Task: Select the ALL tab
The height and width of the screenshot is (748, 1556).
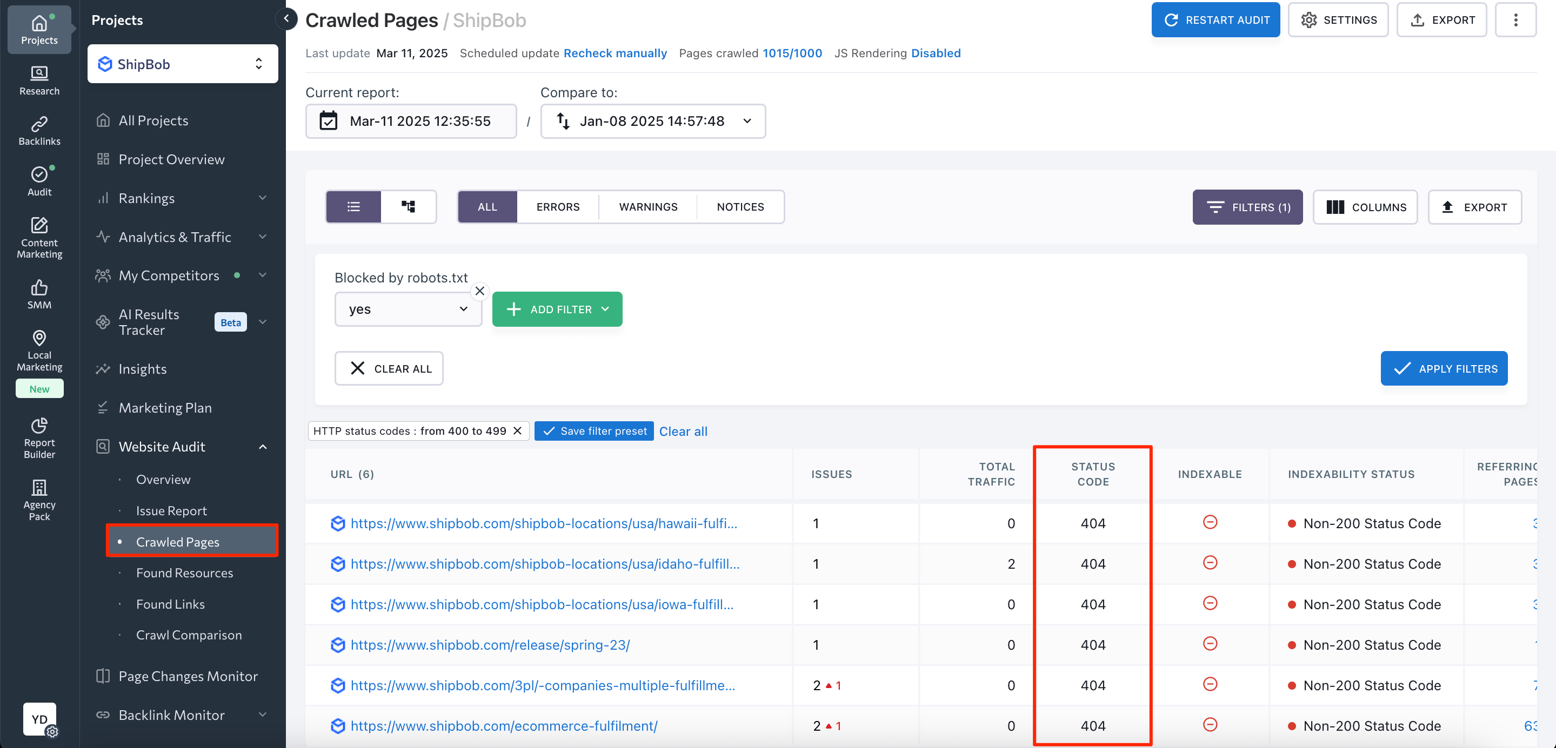Action: 487,206
